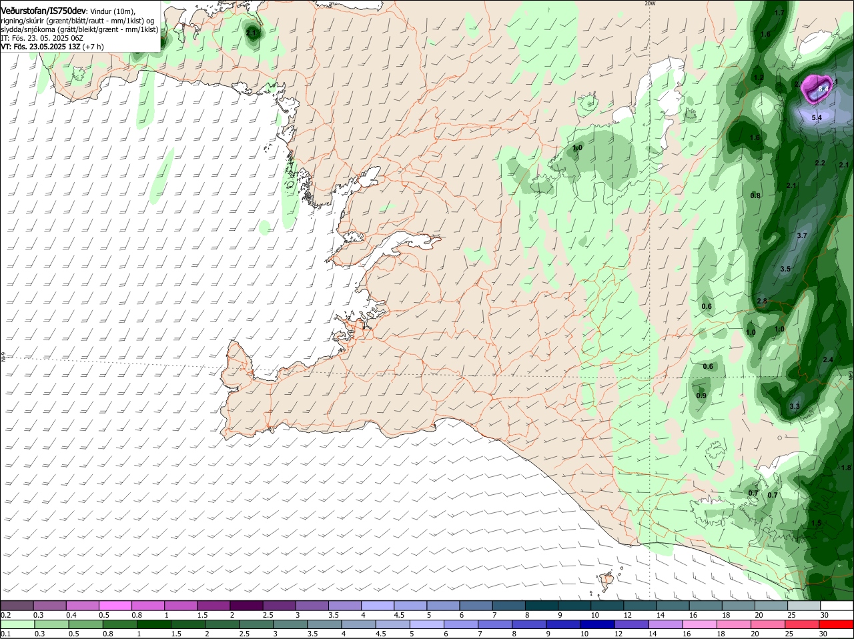Click the 0.5 green bottom-row swatch
Screen dimensions: 854x639
click(85, 624)
